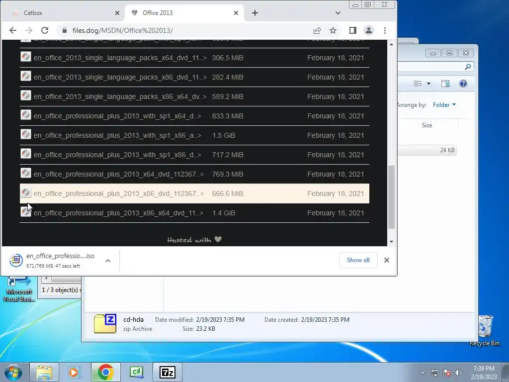Click disc icon of 589.2 MiB row
509x382 pixels.
click(26, 95)
